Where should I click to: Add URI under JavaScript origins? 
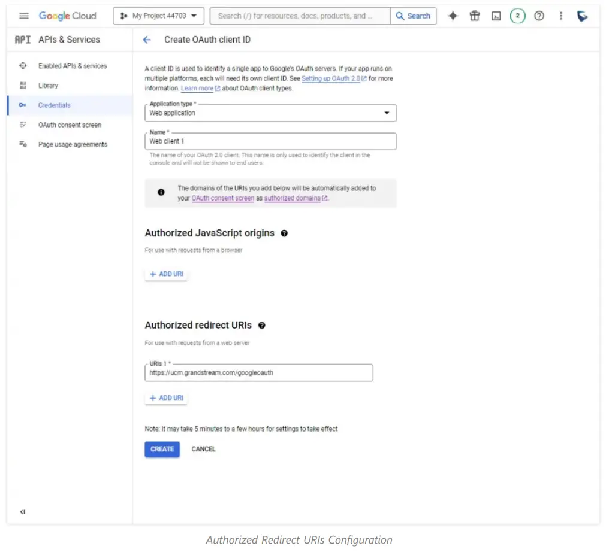[167, 274]
